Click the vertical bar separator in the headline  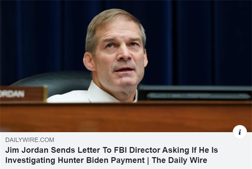tap(148, 160)
